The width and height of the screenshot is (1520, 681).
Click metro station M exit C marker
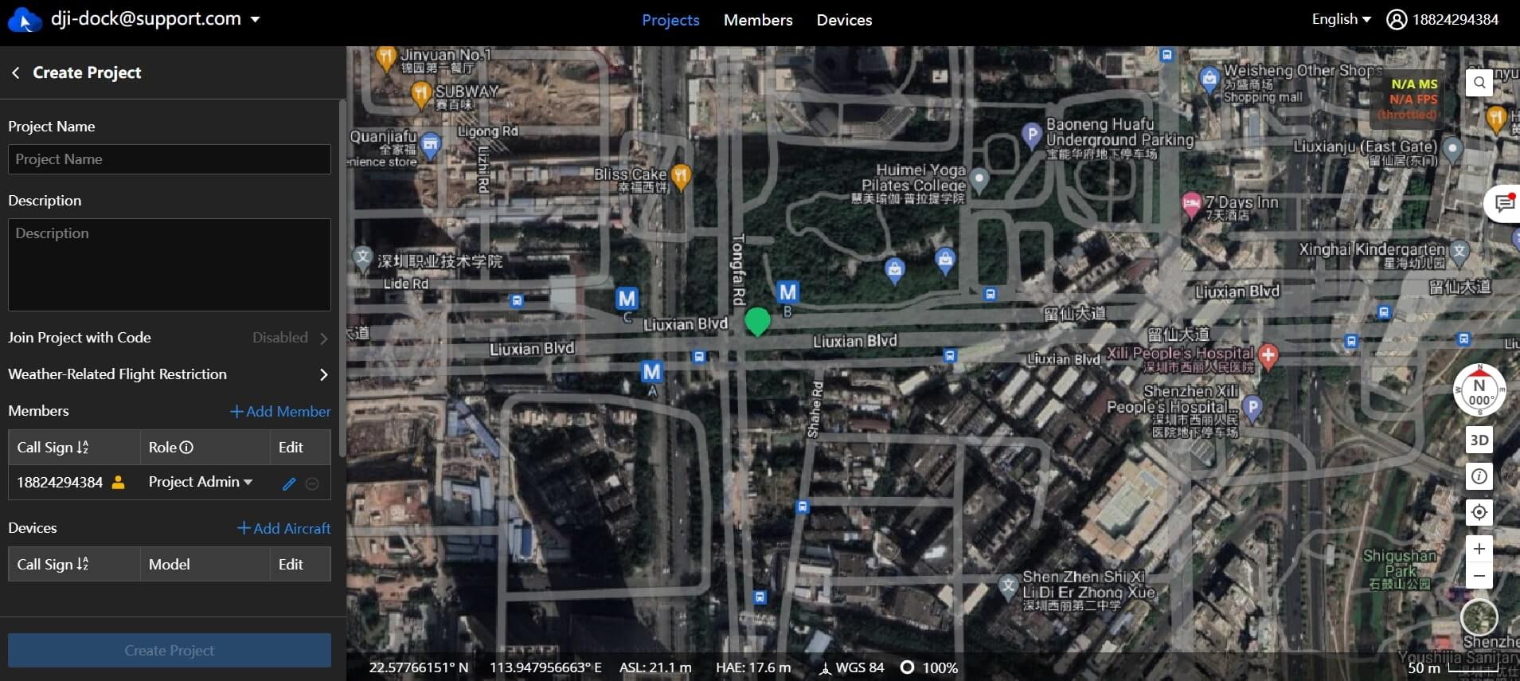click(x=627, y=299)
